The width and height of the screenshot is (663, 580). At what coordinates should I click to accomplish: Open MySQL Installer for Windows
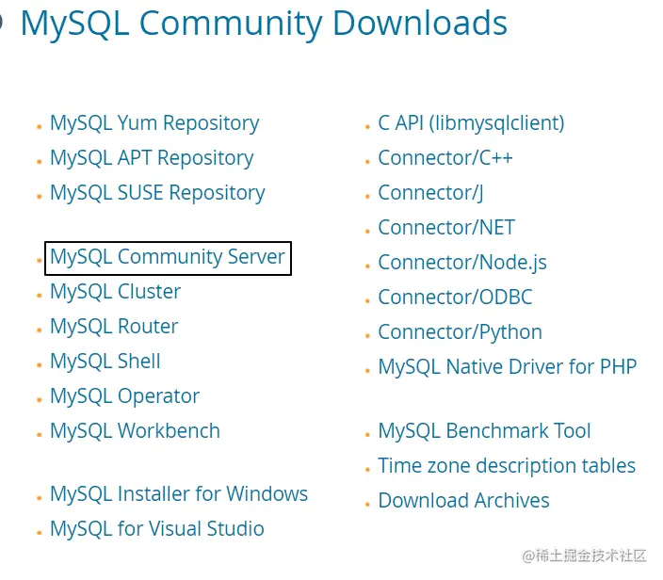pos(179,494)
